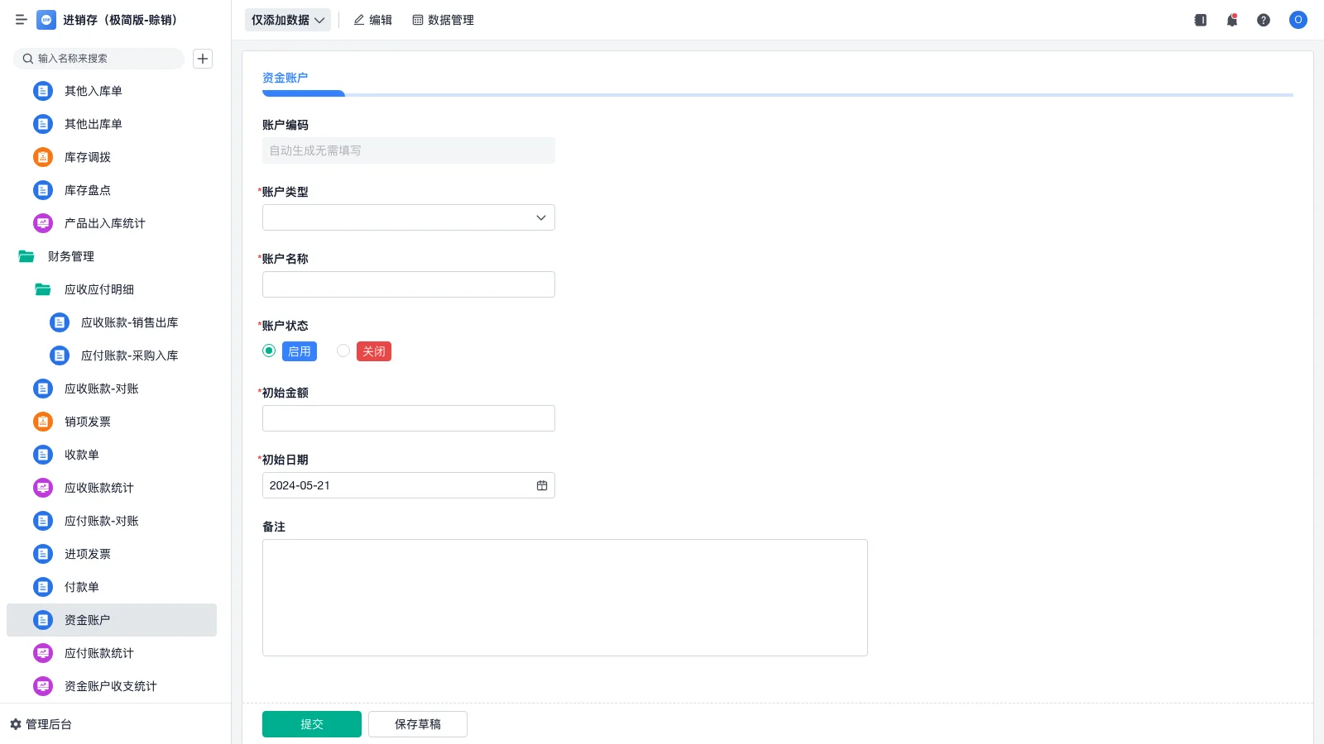This screenshot has height=744, width=1324.
Task: Click the calendar icon in 初始日期 field
Action: [x=542, y=485]
